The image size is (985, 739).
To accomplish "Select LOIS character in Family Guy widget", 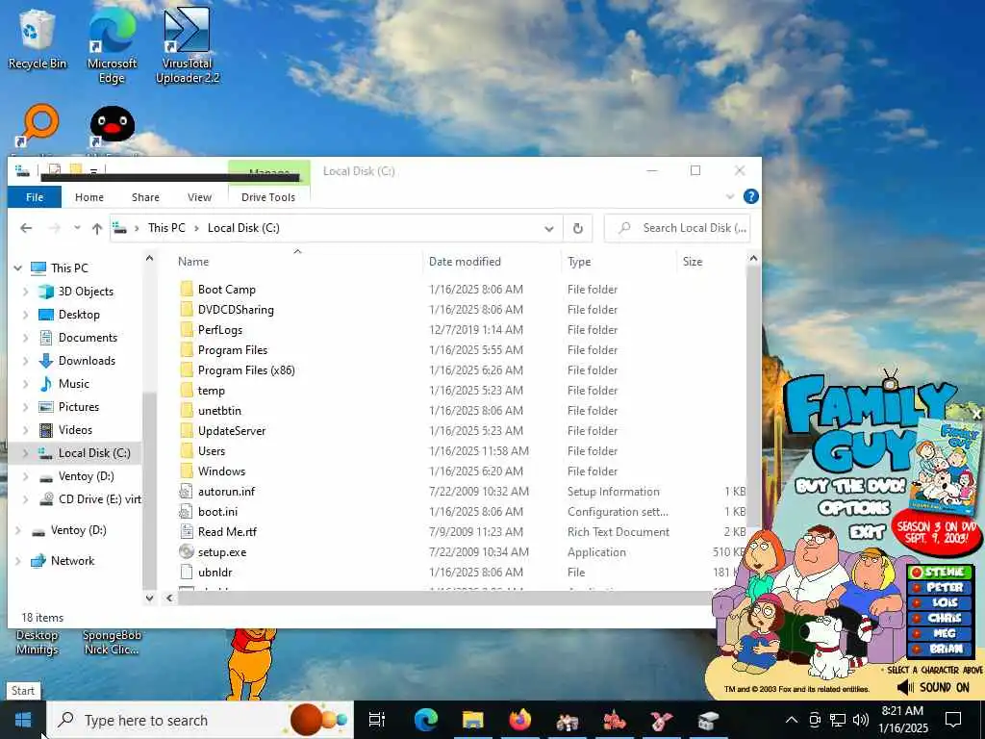I will (940, 602).
